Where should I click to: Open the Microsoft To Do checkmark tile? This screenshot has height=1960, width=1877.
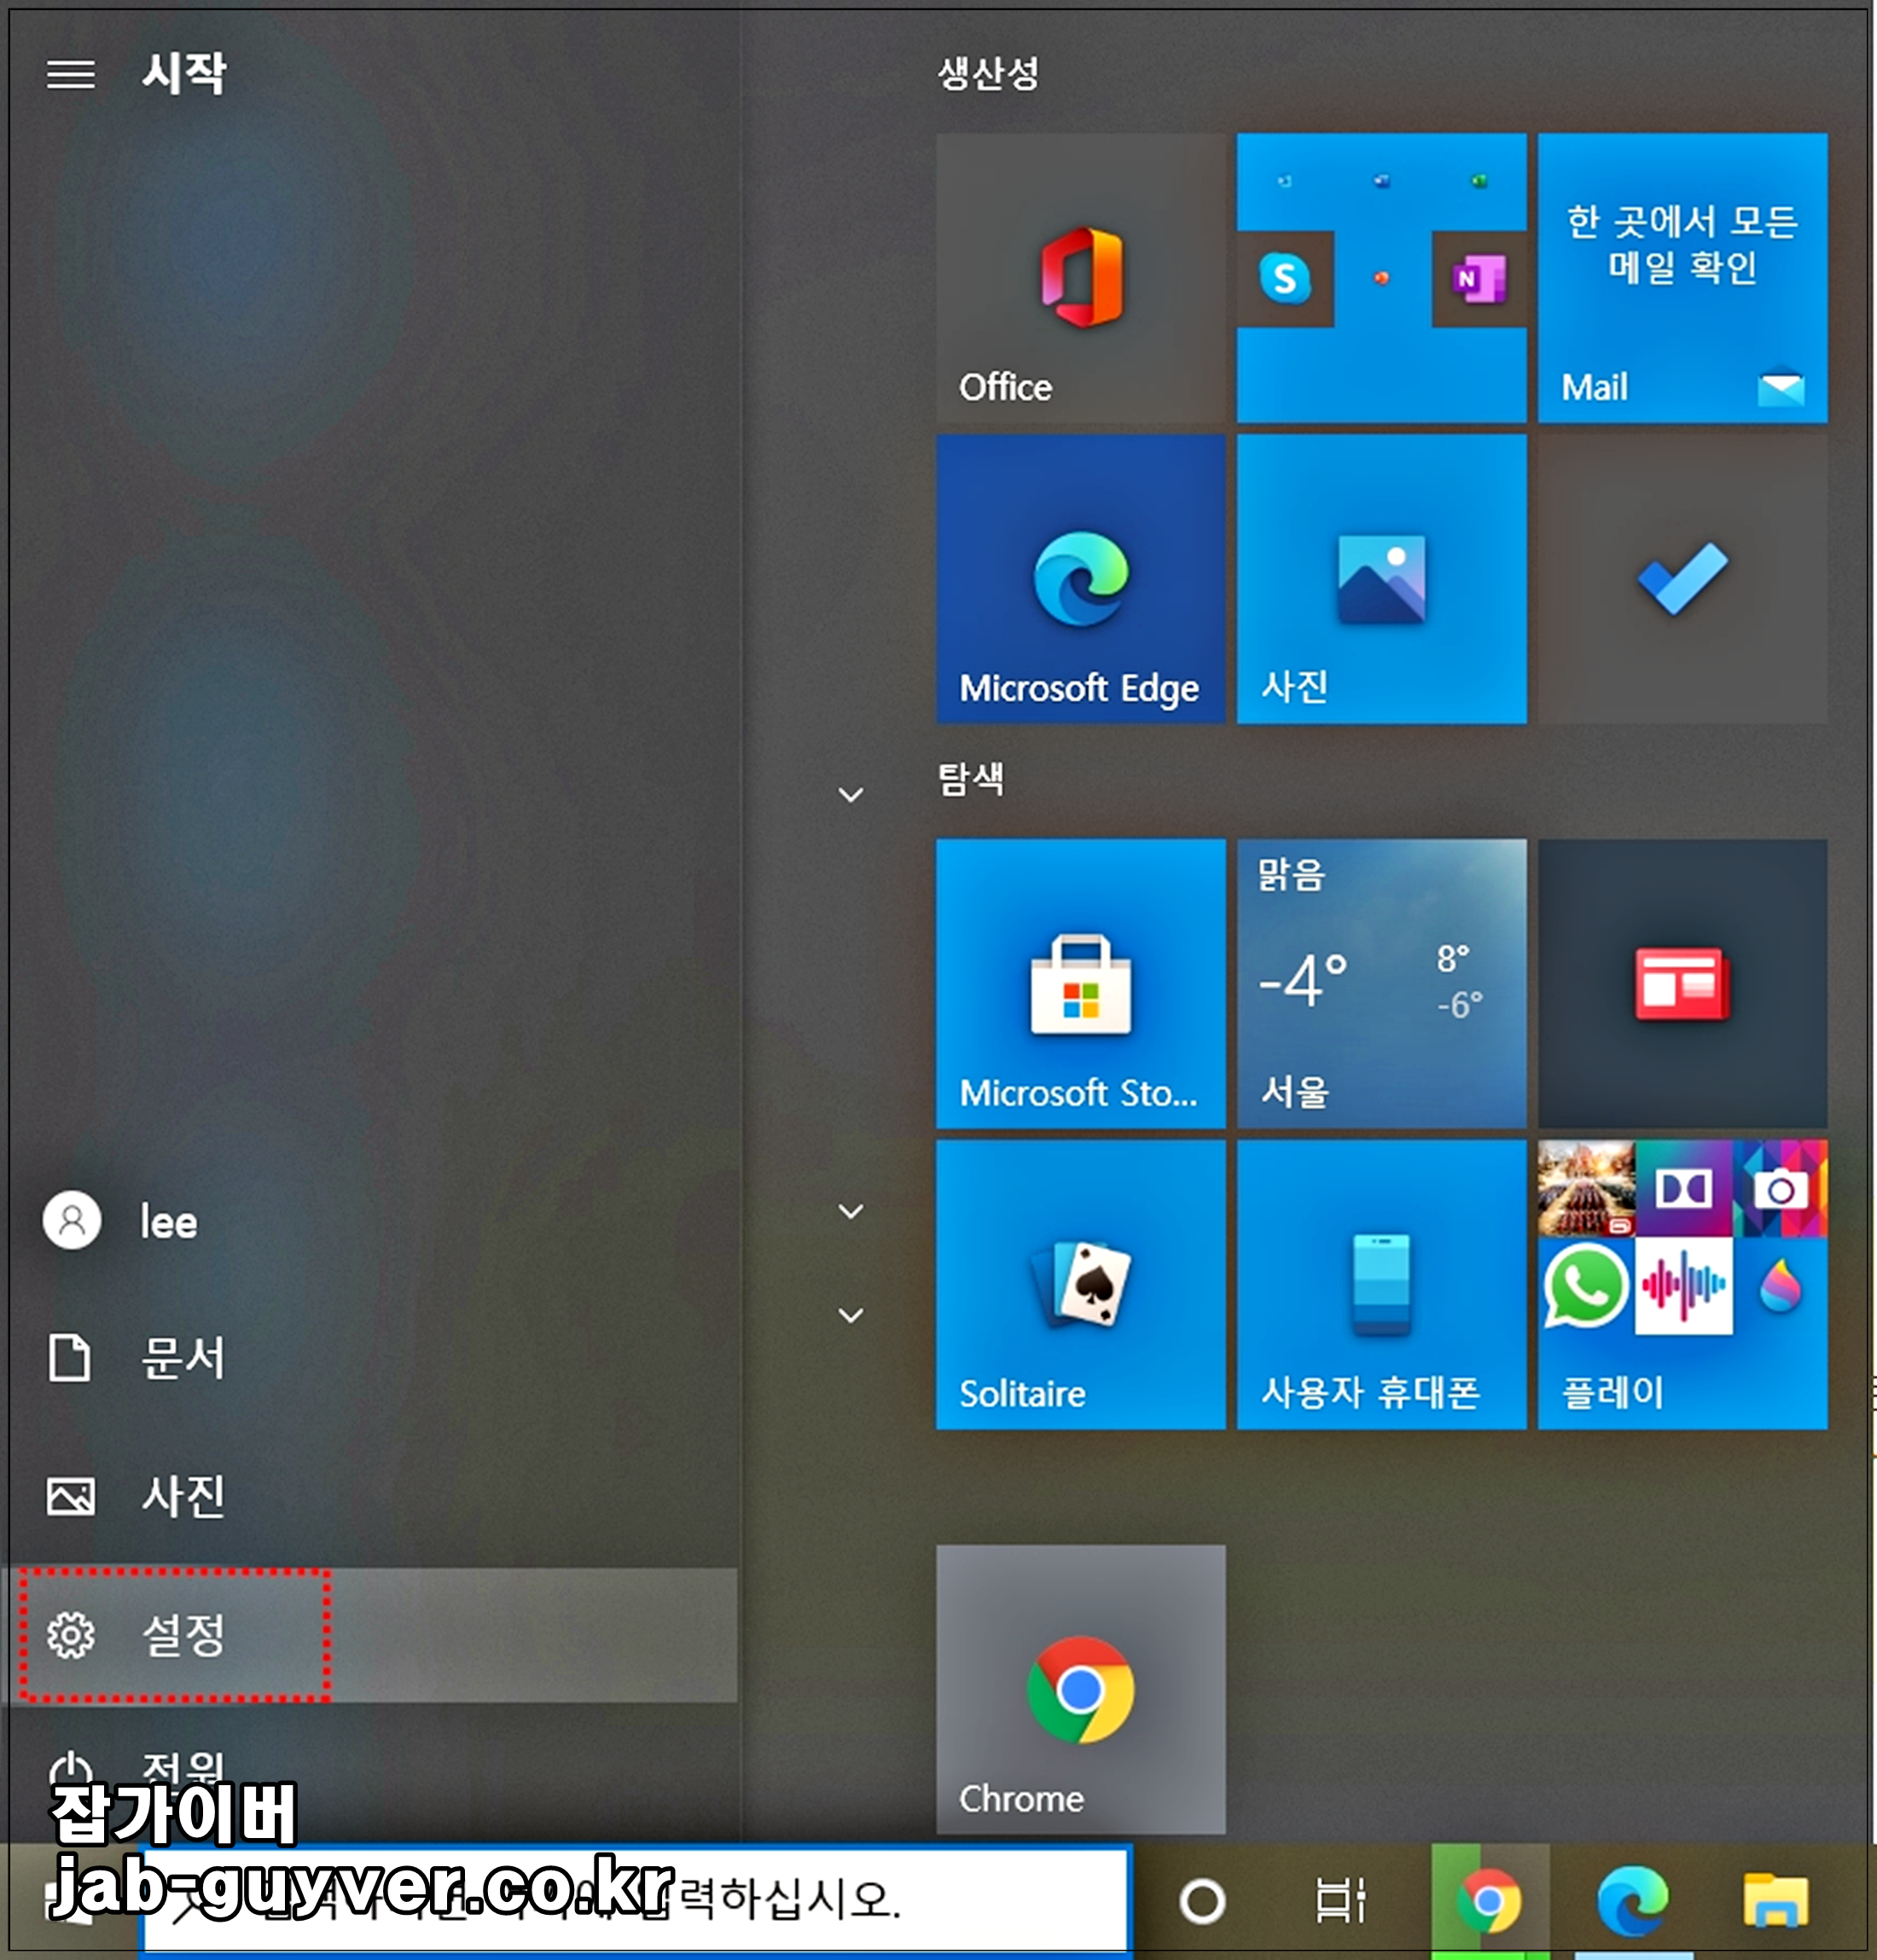pyautogui.click(x=1682, y=578)
